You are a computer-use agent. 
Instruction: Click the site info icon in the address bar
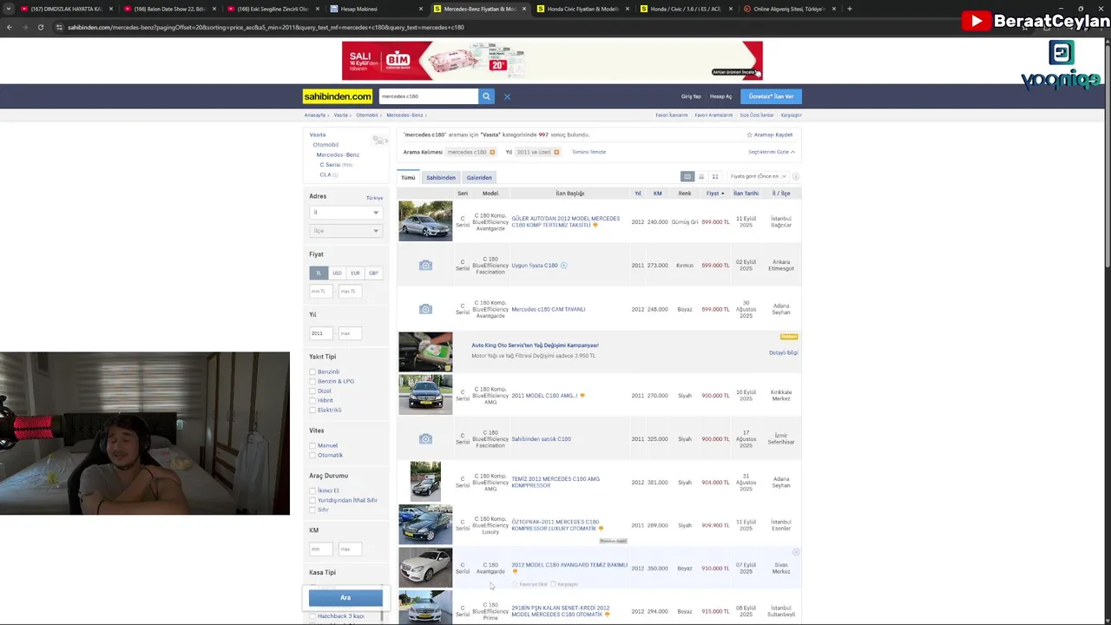[59, 27]
